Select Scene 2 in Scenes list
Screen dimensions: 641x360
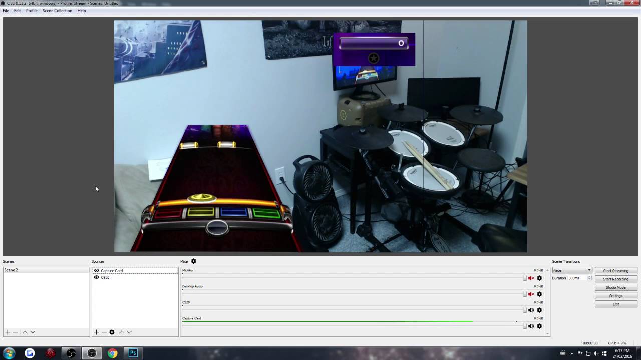coord(46,270)
